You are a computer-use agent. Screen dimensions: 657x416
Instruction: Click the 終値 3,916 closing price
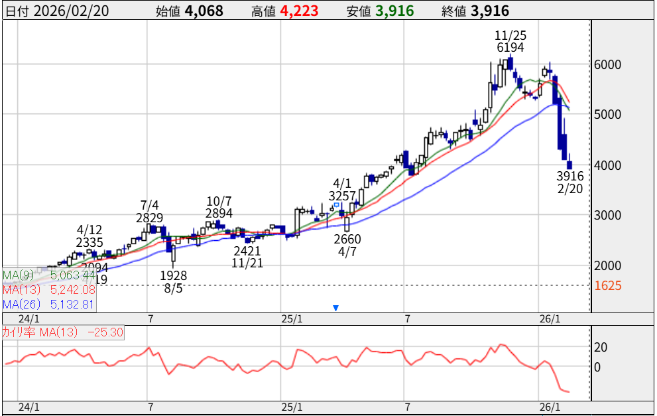pos(475,11)
